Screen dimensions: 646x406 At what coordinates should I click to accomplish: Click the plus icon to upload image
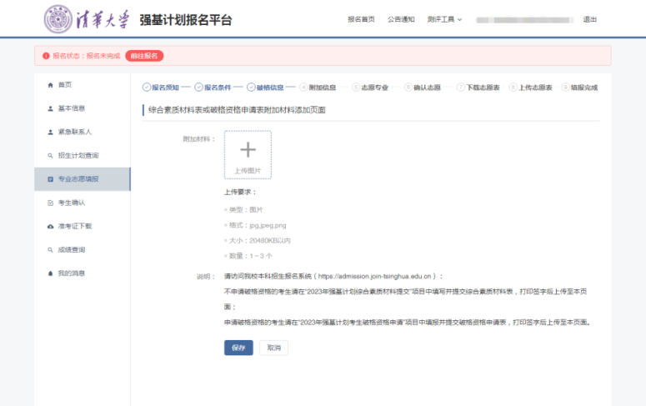click(248, 149)
